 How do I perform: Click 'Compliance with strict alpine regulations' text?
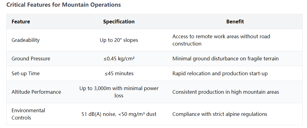click(x=220, y=114)
